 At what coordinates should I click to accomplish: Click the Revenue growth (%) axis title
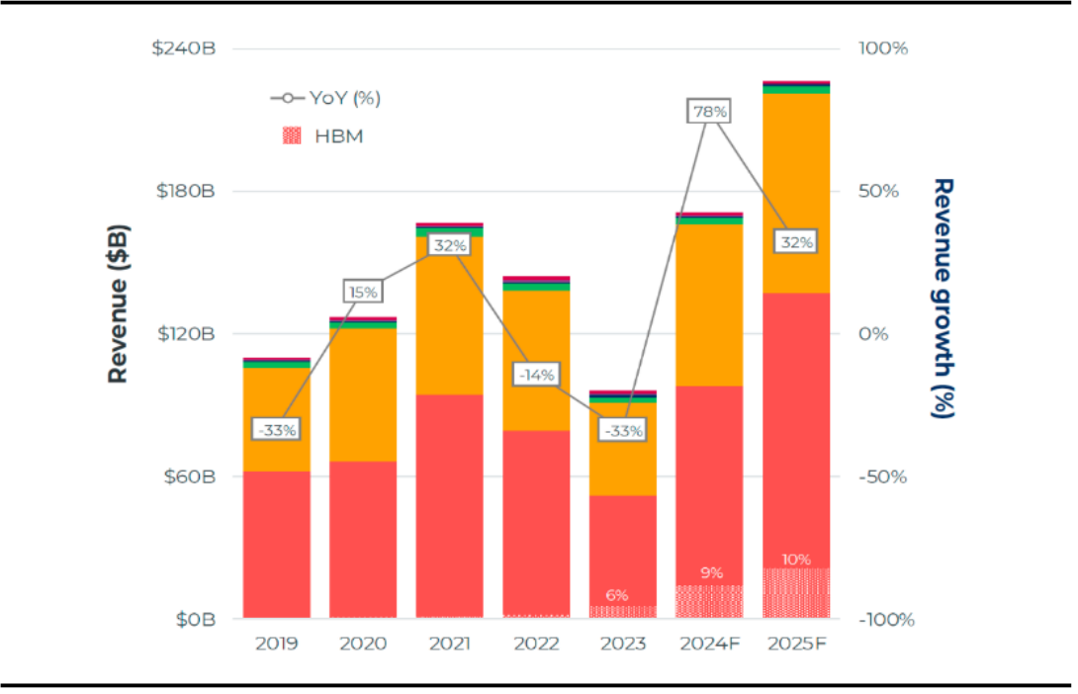pos(943,299)
